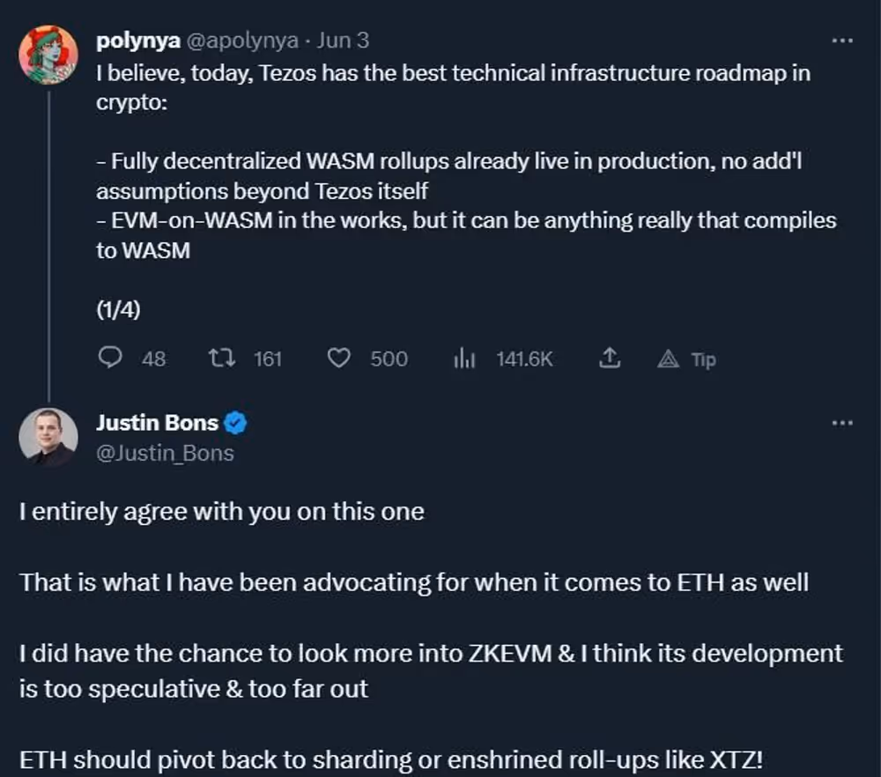Viewport: 881px width, 777px height.
Task: Toggle like on polynya's tweet
Action: click(338, 358)
